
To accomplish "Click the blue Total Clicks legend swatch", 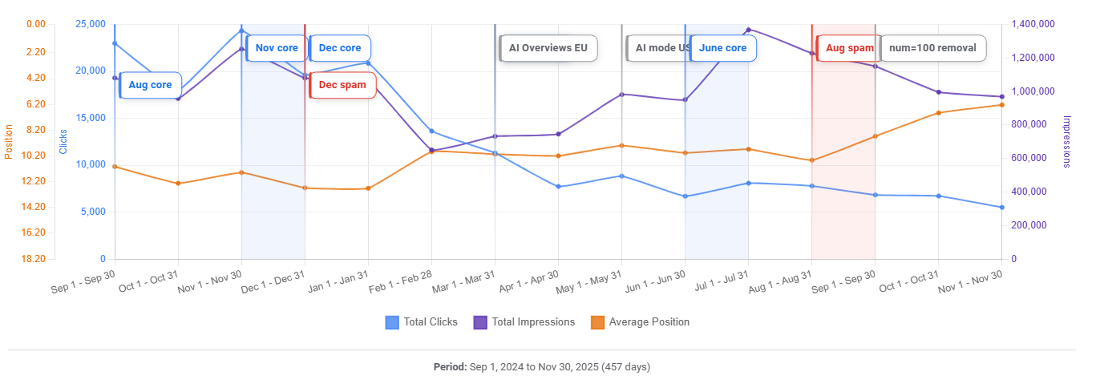I will (392, 322).
